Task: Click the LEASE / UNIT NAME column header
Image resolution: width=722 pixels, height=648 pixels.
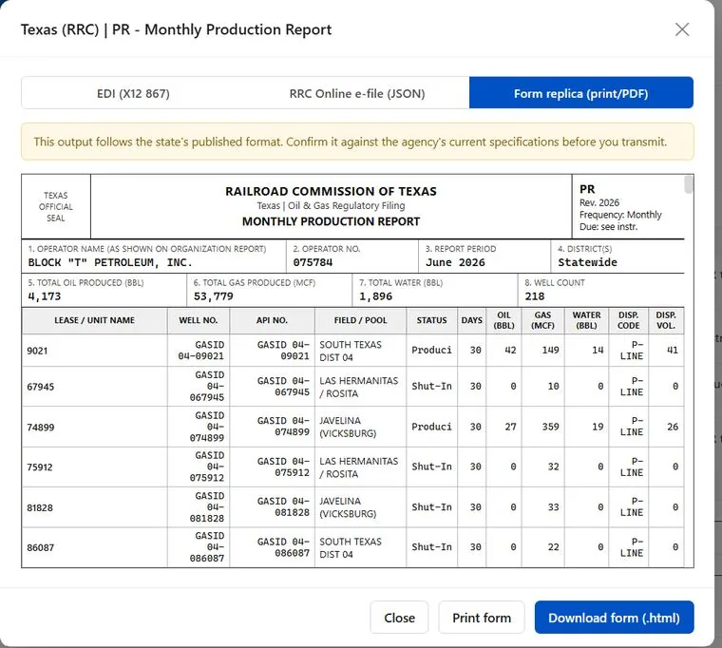Action: (x=94, y=320)
